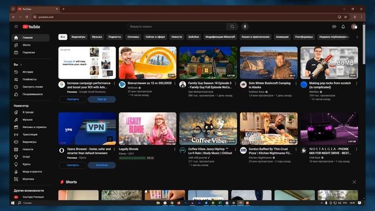Viewport: 375px width, 211px height.
Task: Select the Бейсбол filter chip
Action: pos(194,37)
